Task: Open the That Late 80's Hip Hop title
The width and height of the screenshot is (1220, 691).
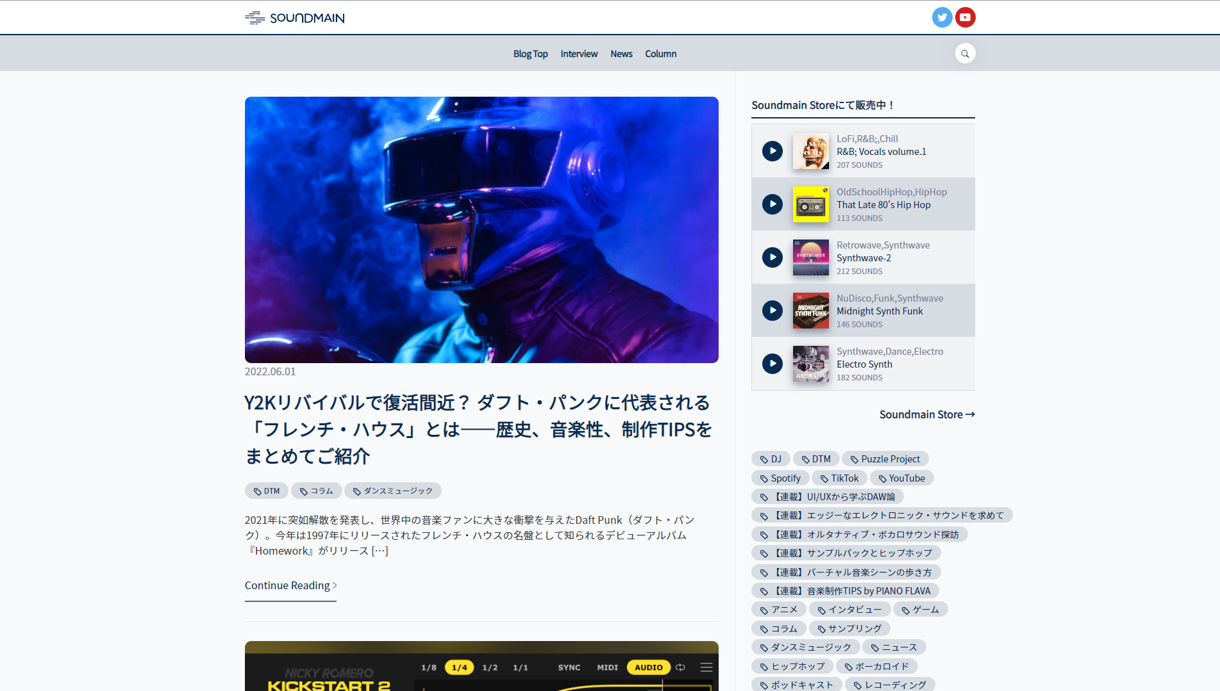Action: (x=883, y=204)
